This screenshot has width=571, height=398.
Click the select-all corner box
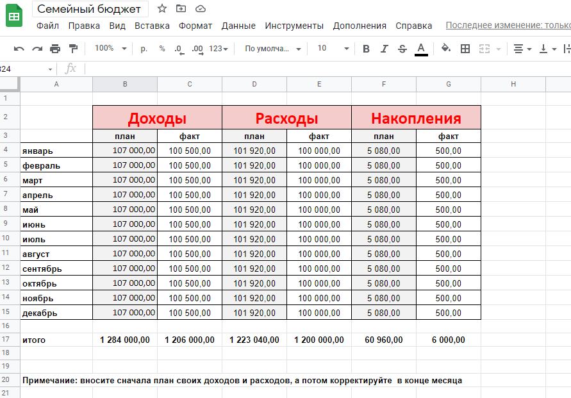click(10, 84)
